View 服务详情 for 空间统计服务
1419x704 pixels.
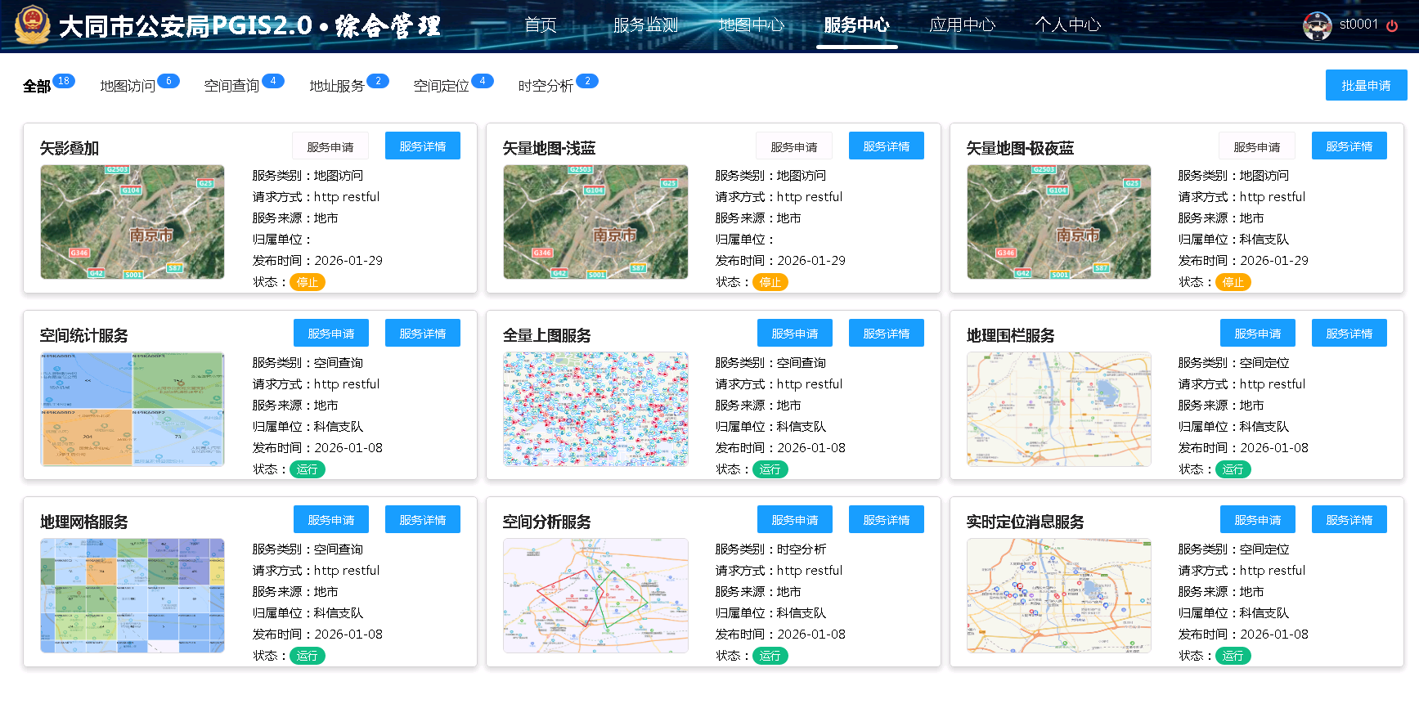[423, 333]
